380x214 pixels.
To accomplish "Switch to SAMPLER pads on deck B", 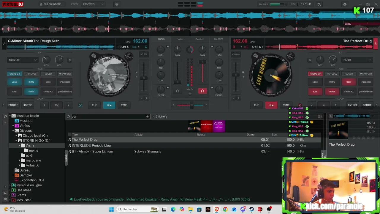I will (x=365, y=74).
